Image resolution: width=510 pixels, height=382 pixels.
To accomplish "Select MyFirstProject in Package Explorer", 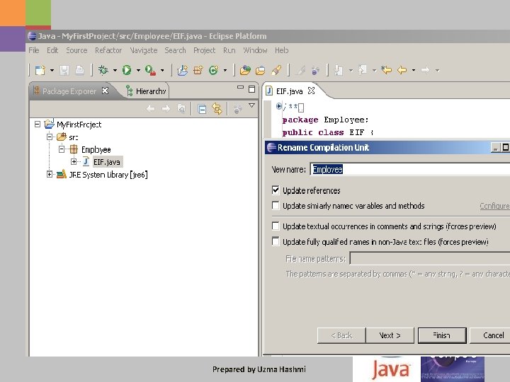I will pyautogui.click(x=79, y=125).
